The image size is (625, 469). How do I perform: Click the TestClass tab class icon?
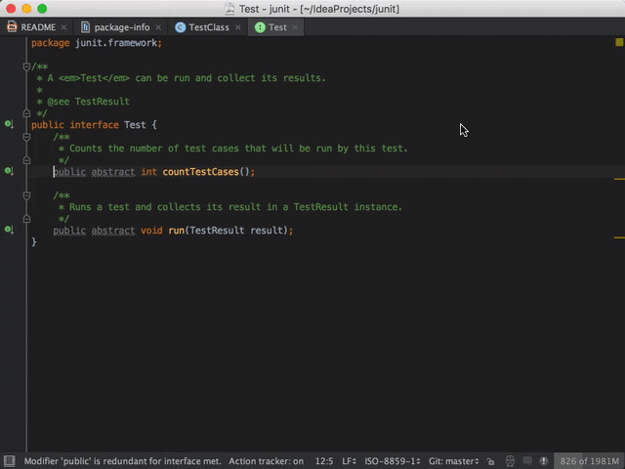(x=180, y=27)
